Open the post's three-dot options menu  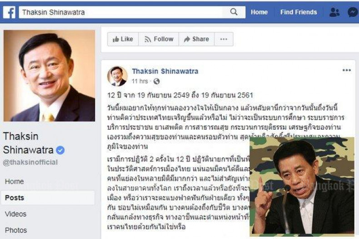[x=346, y=70]
